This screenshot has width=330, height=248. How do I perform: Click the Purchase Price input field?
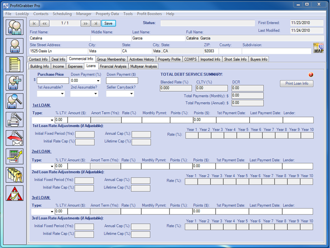[x=53, y=81]
